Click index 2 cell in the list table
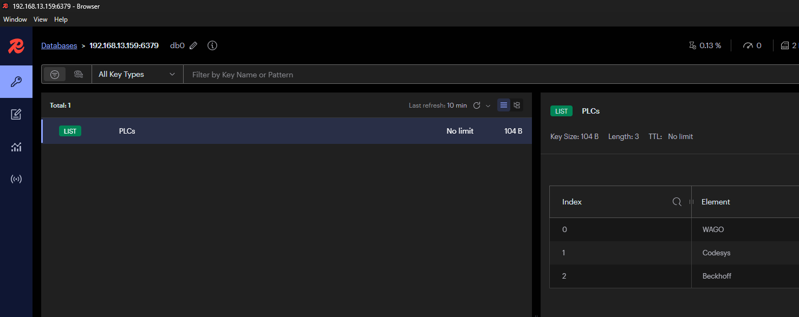 (x=620, y=276)
